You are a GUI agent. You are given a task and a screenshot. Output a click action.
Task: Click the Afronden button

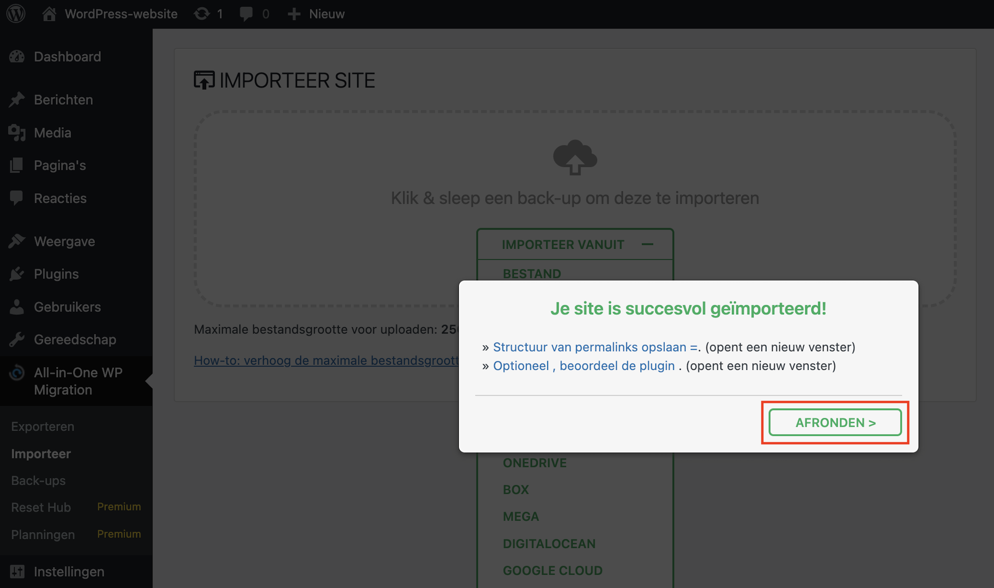coord(835,423)
